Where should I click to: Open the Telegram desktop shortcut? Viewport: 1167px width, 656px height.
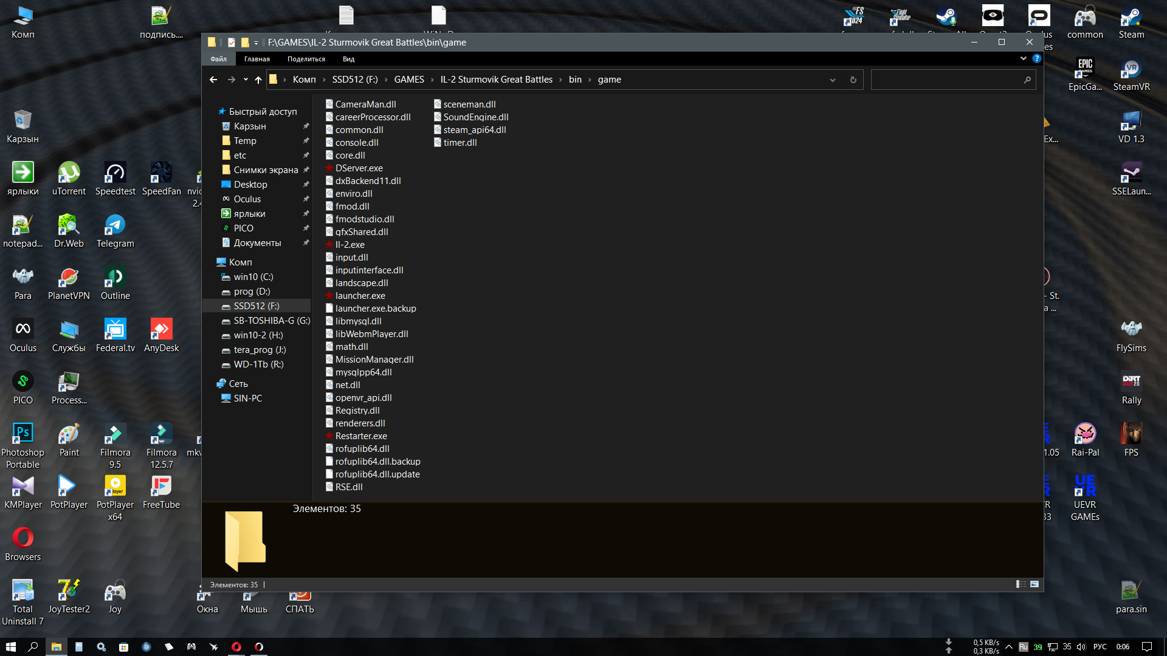[x=115, y=231]
